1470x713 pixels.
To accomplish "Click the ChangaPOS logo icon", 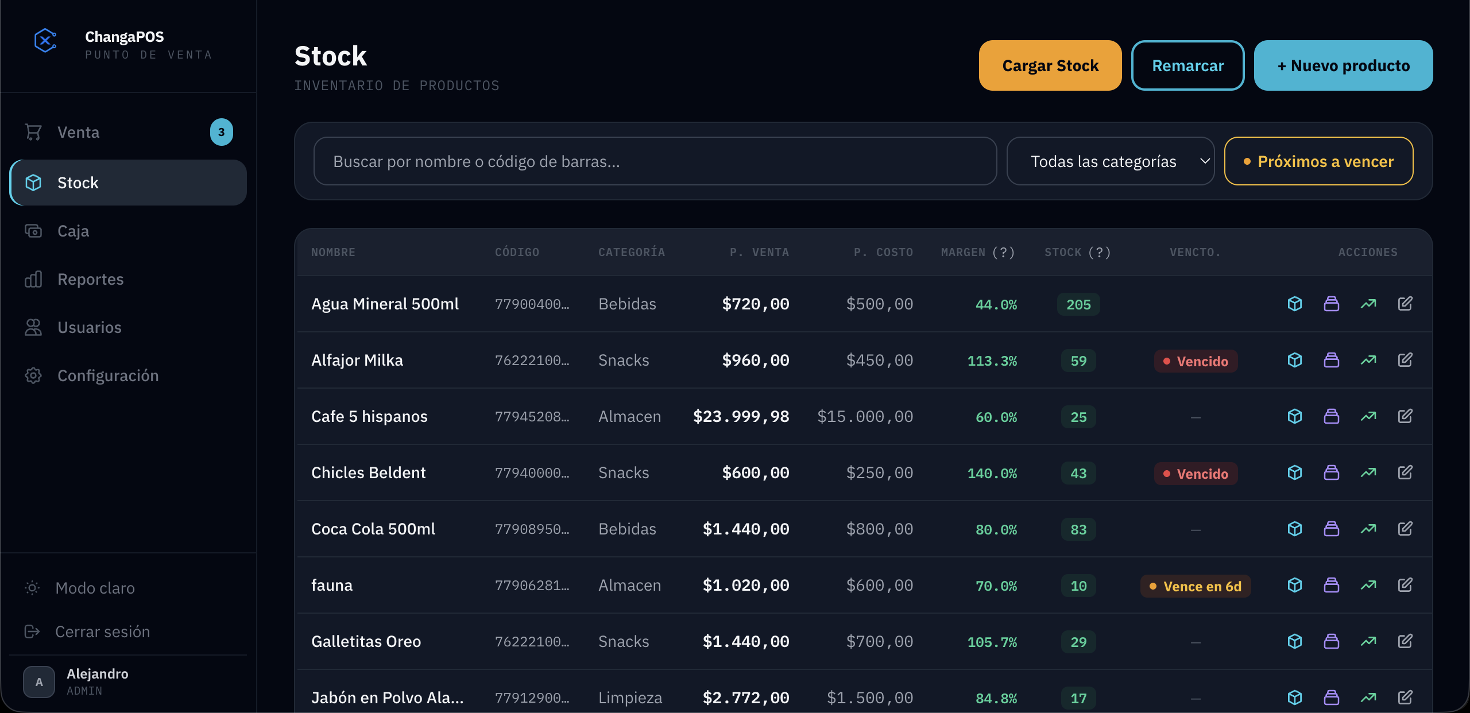I will tap(45, 41).
